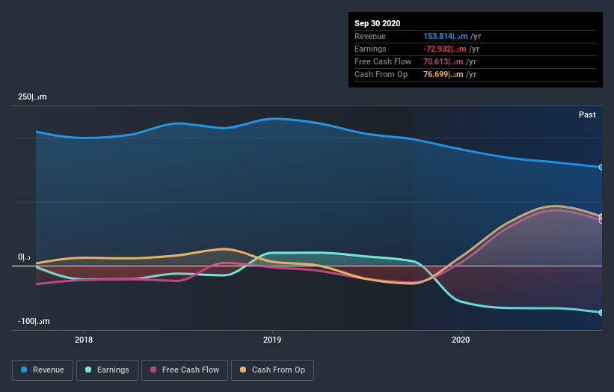Toggle the Cash From Op legend button

[x=272, y=370]
